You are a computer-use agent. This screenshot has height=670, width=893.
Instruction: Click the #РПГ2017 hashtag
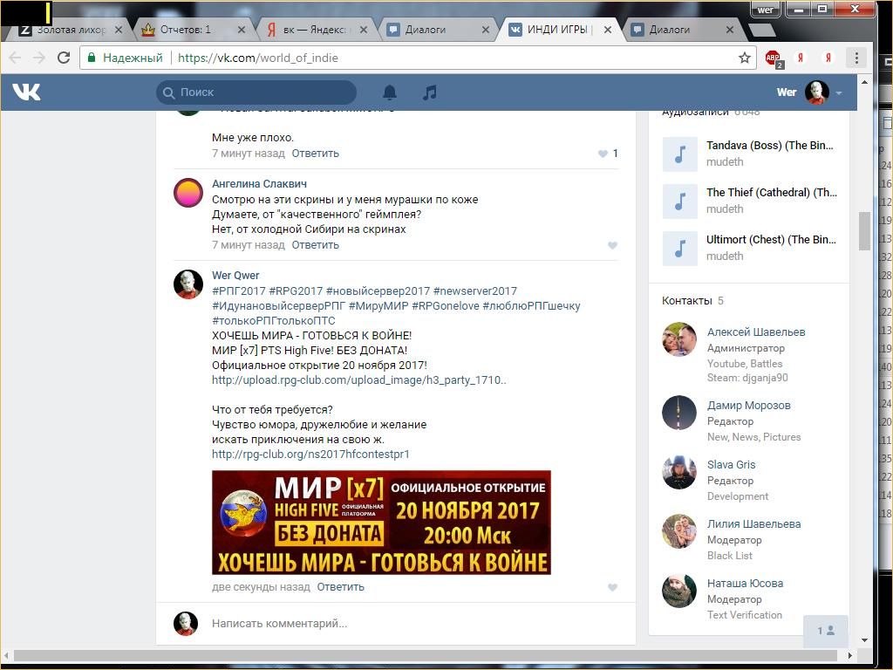point(238,291)
